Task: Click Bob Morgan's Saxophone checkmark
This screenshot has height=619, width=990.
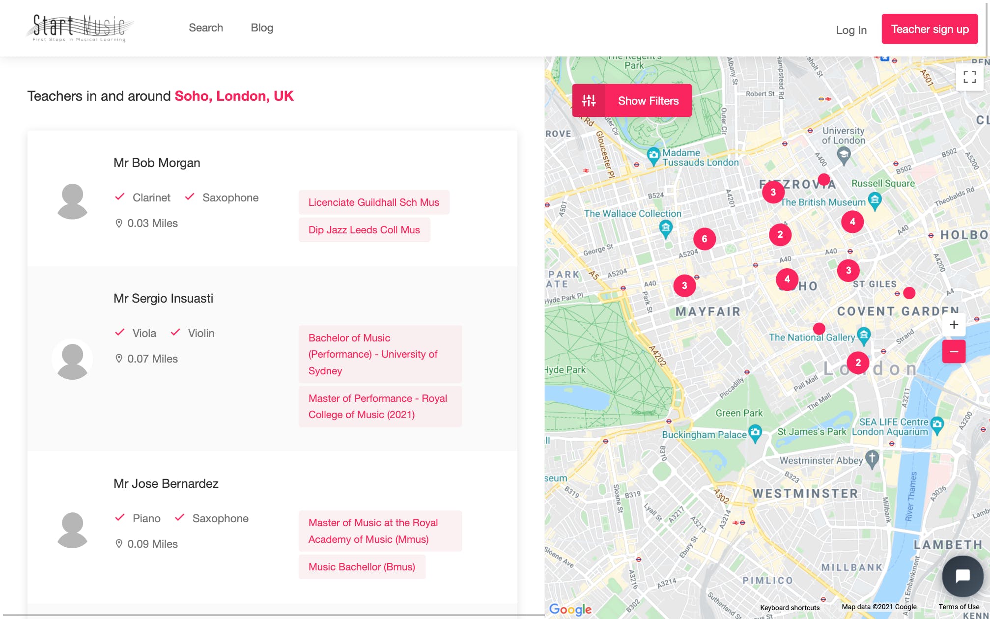Action: [190, 197]
